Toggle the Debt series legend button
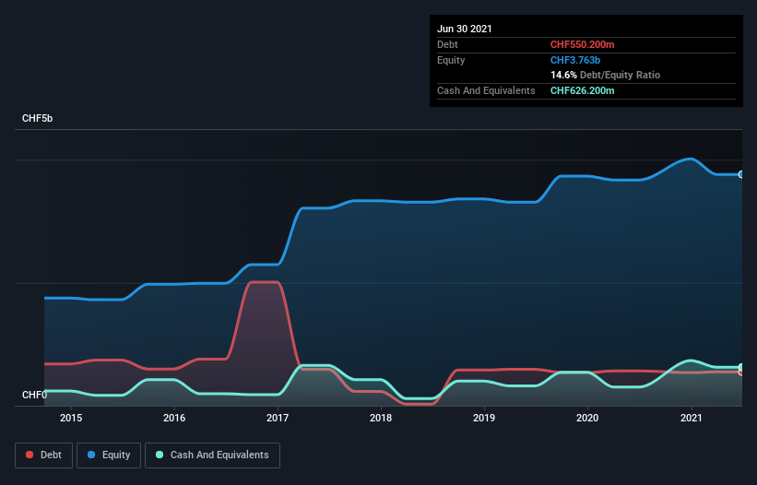 pyautogui.click(x=43, y=455)
